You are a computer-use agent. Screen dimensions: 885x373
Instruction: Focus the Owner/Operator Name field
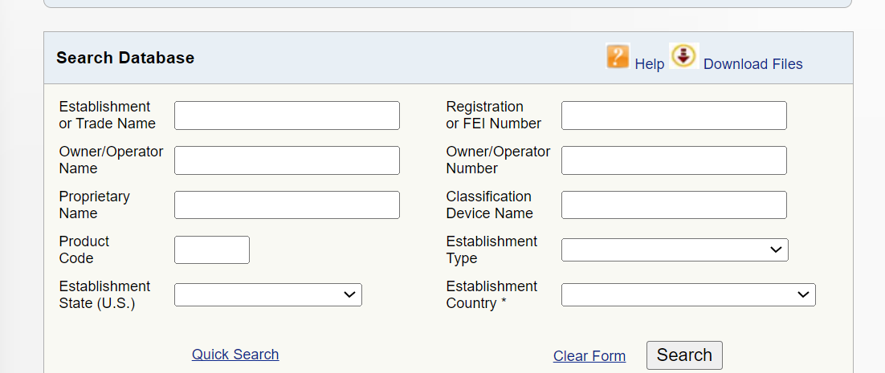(287, 160)
